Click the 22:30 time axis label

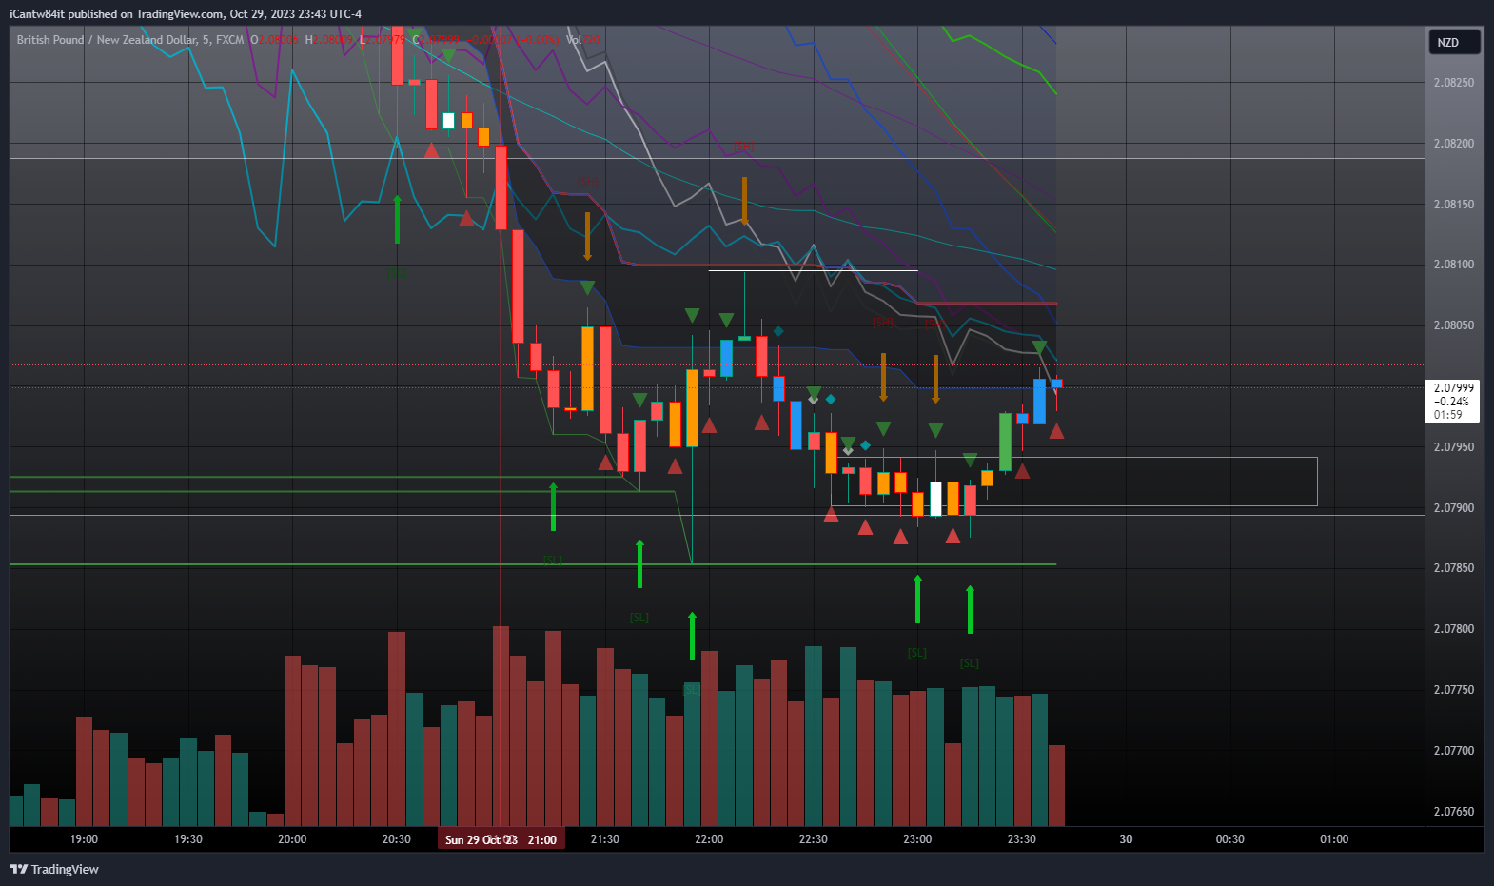pos(814,839)
